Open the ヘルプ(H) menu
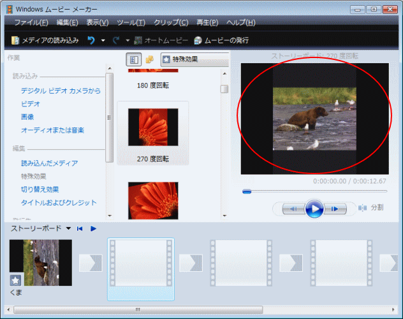This screenshot has height=319, width=403. click(241, 22)
